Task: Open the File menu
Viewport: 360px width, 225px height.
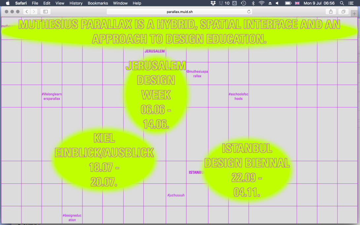Action: click(x=35, y=3)
